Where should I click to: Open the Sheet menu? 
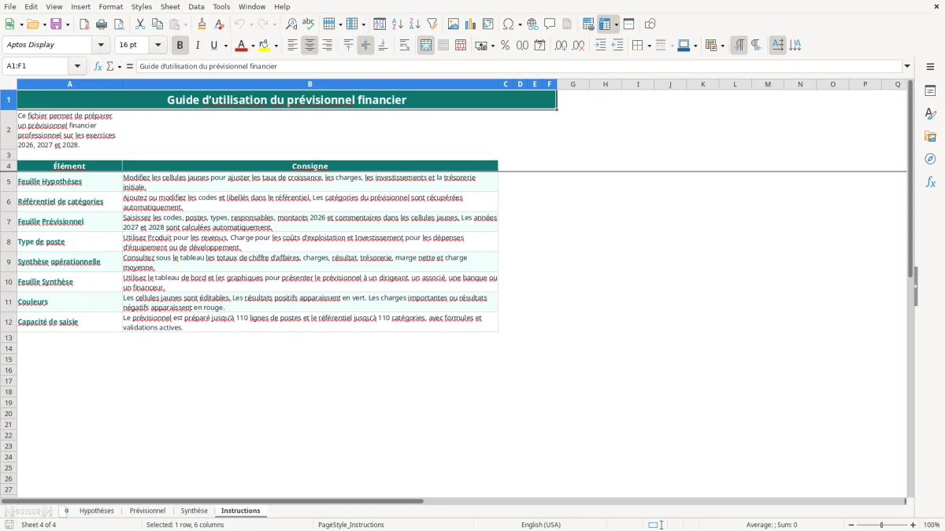click(170, 6)
